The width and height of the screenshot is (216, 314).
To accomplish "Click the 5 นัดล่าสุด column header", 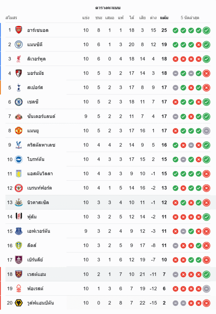I will coord(190,18).
